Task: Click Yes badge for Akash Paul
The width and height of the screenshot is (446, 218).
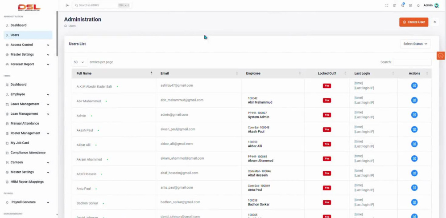Action: point(327,129)
